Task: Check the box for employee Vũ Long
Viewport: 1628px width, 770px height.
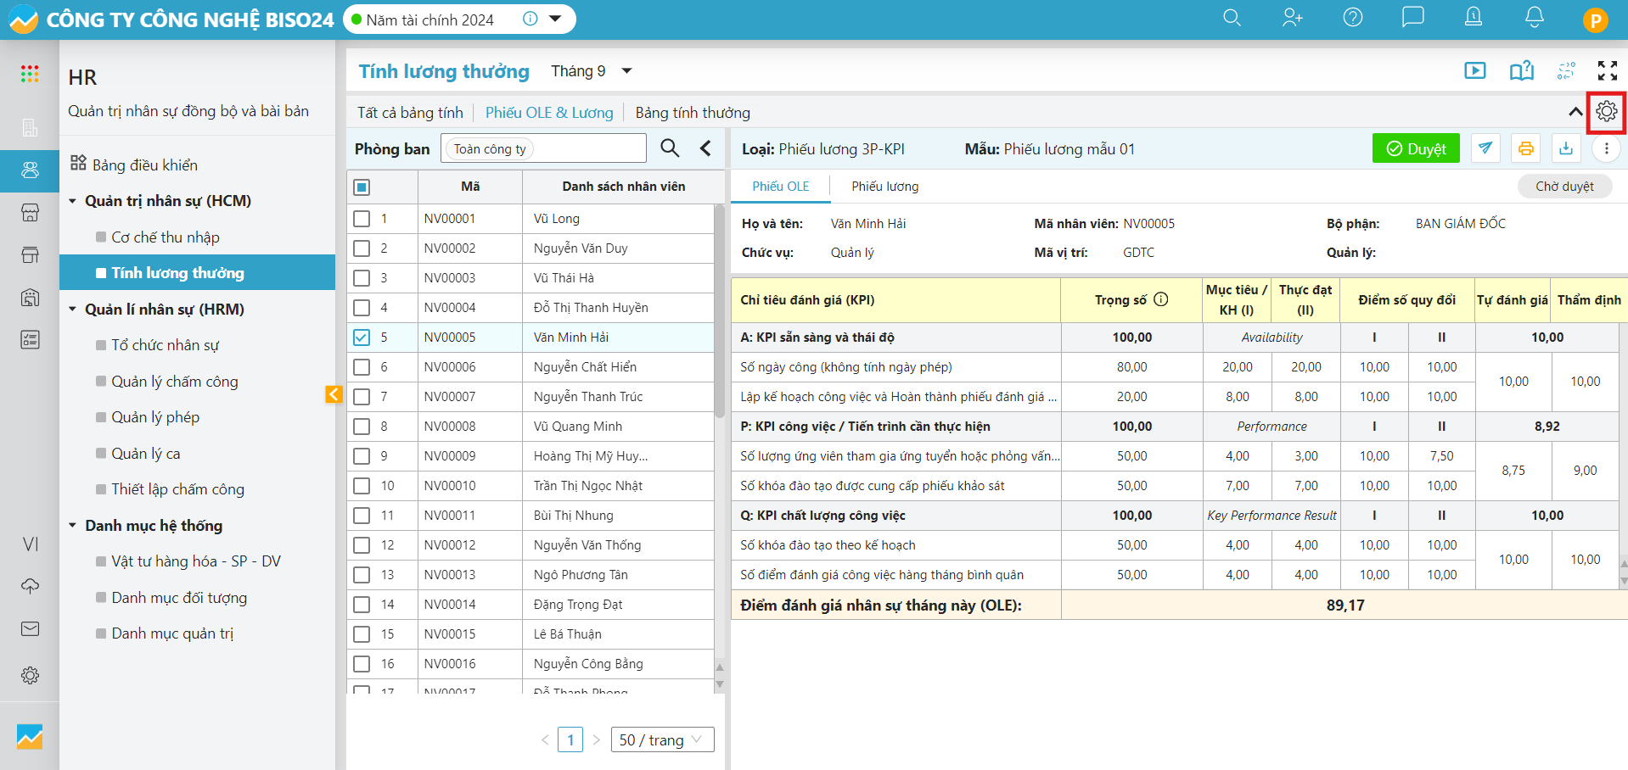Action: (362, 219)
